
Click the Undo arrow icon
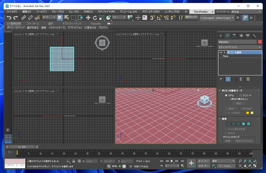pos(9,18)
